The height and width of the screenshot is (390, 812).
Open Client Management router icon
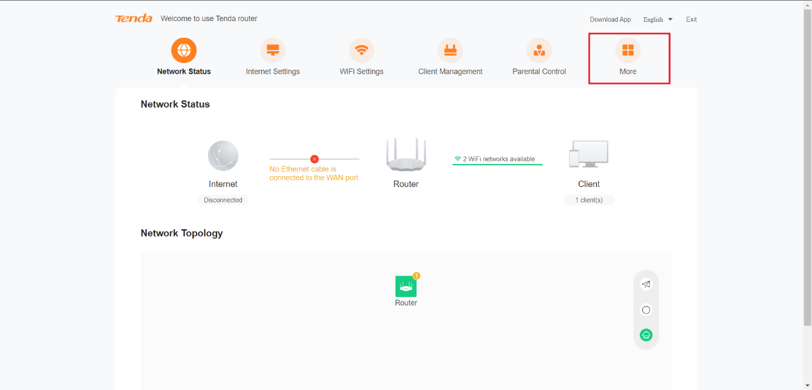[x=450, y=51]
